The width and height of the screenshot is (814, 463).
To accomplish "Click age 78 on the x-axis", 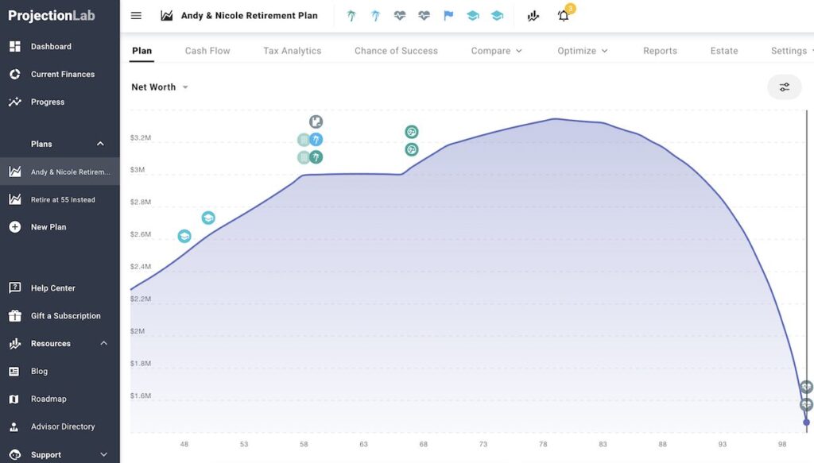I will (x=543, y=444).
